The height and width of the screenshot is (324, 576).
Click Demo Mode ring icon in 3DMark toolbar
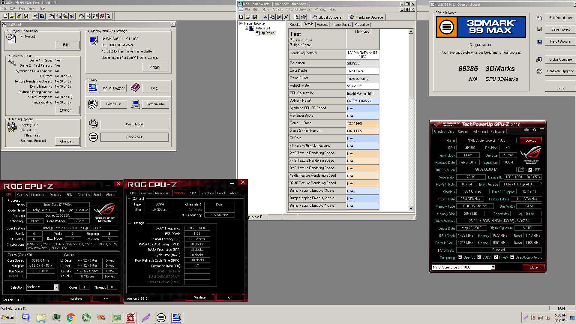[81, 16]
